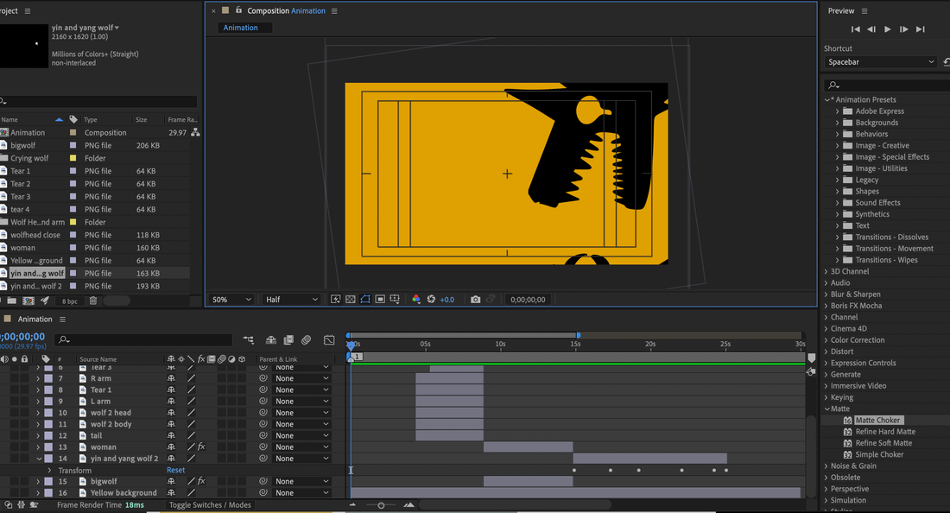Step back one frame in Preview
Viewport: 950px width, 513px height.
coord(871,29)
